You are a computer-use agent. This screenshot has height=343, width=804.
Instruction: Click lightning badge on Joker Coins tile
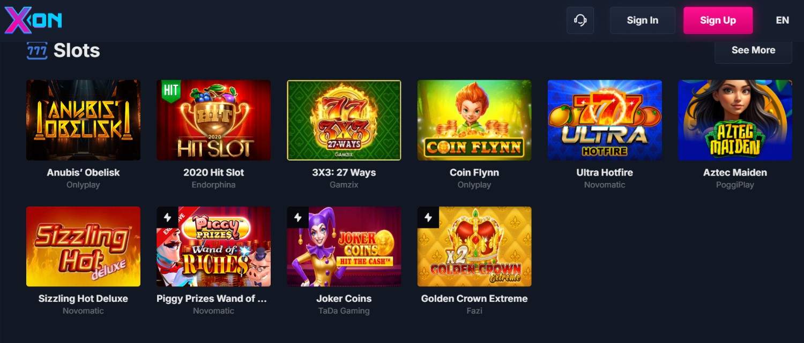pos(297,217)
